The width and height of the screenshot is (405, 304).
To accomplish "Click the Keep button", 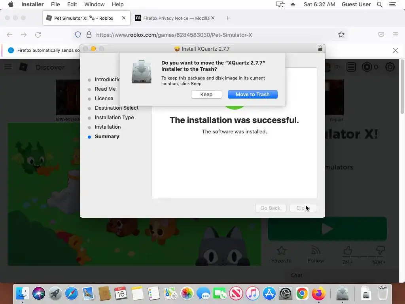I will pos(206,94).
